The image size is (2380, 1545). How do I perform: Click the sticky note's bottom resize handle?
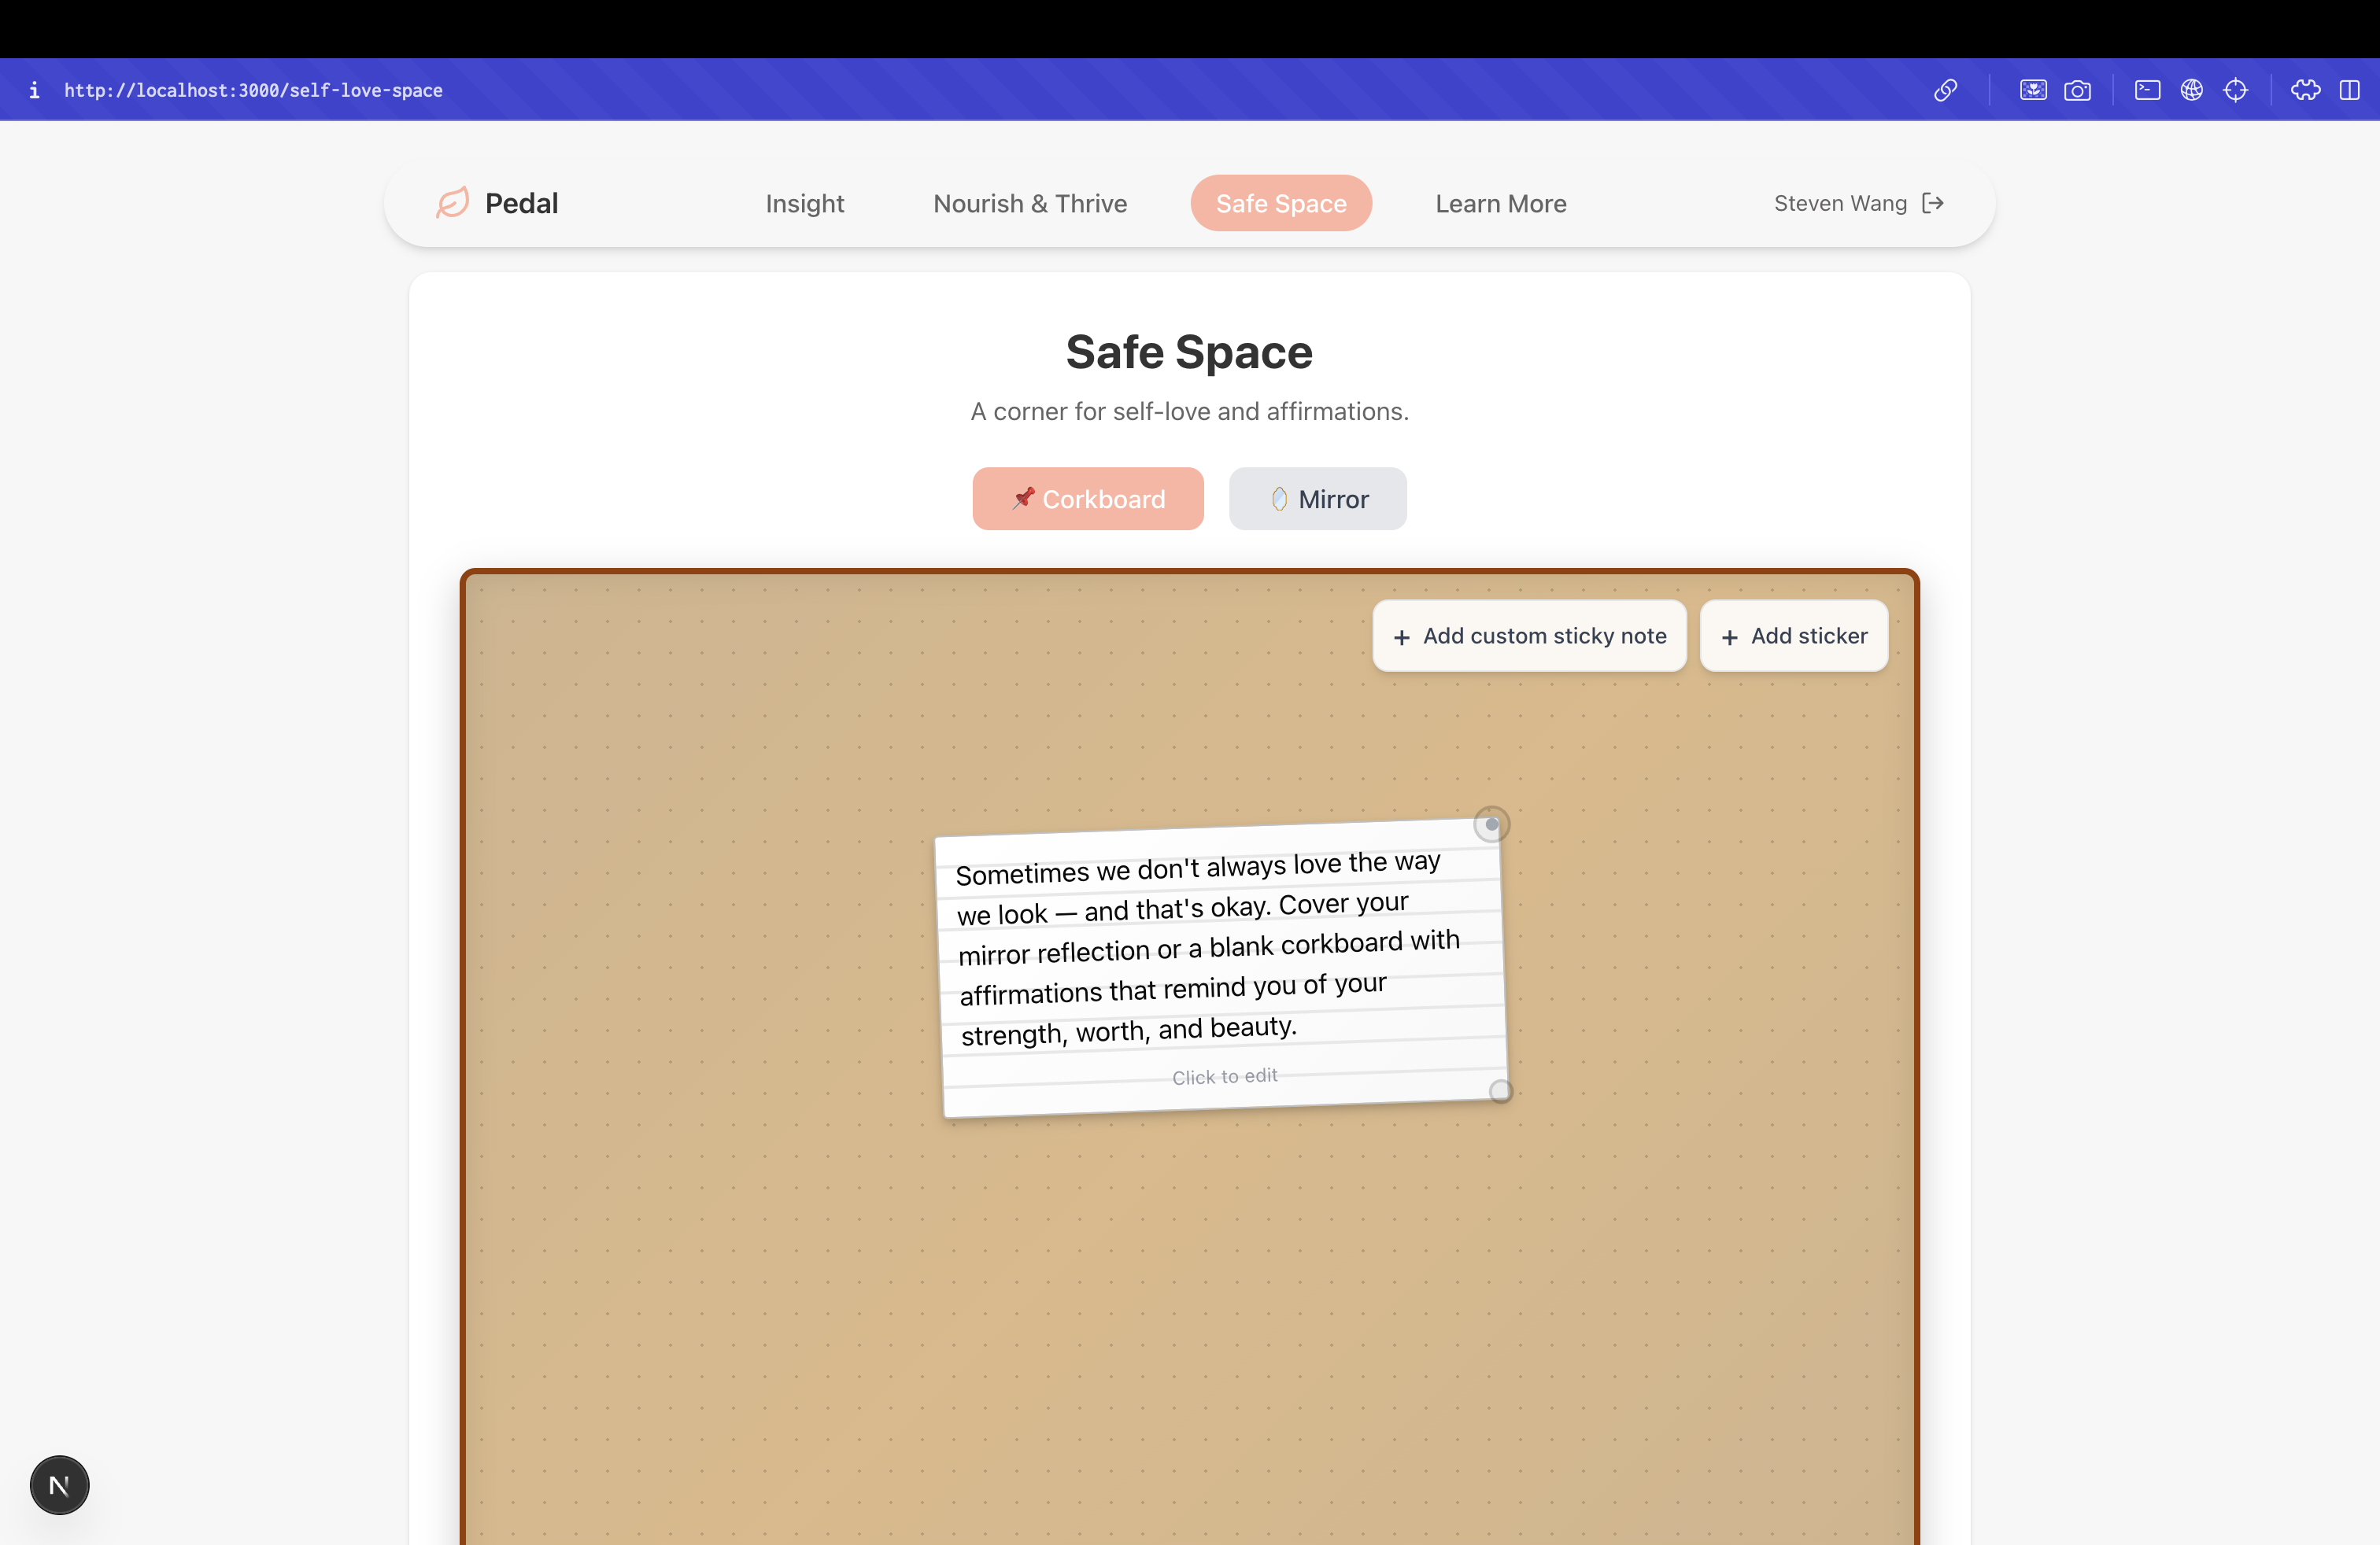point(1500,1090)
